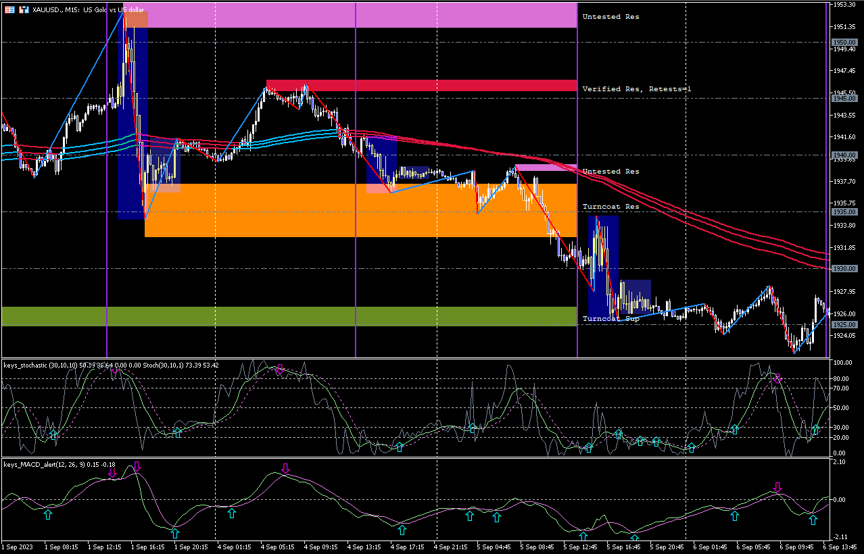Select the 'Turncoat Res' zone label
The height and width of the screenshot is (554, 864).
coord(610,207)
